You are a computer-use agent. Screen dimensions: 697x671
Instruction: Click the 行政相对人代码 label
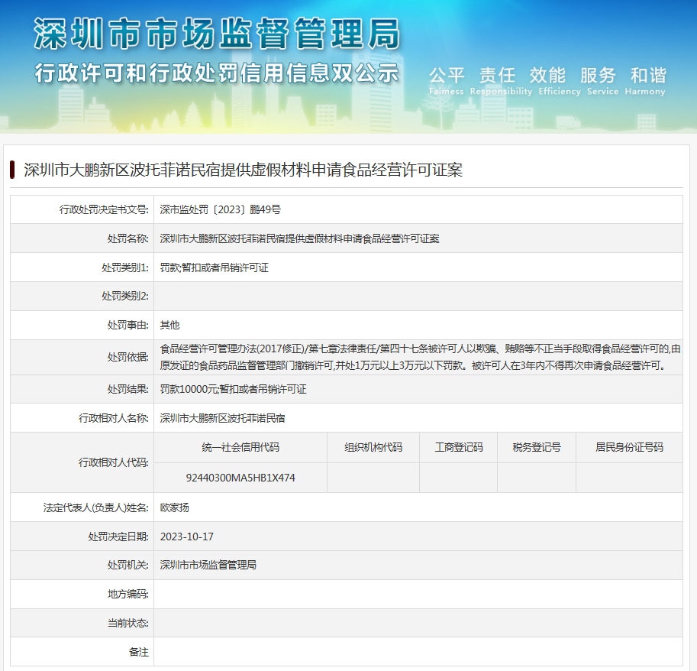coord(113,463)
